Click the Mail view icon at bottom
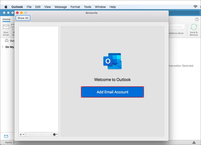 (x=6, y=136)
